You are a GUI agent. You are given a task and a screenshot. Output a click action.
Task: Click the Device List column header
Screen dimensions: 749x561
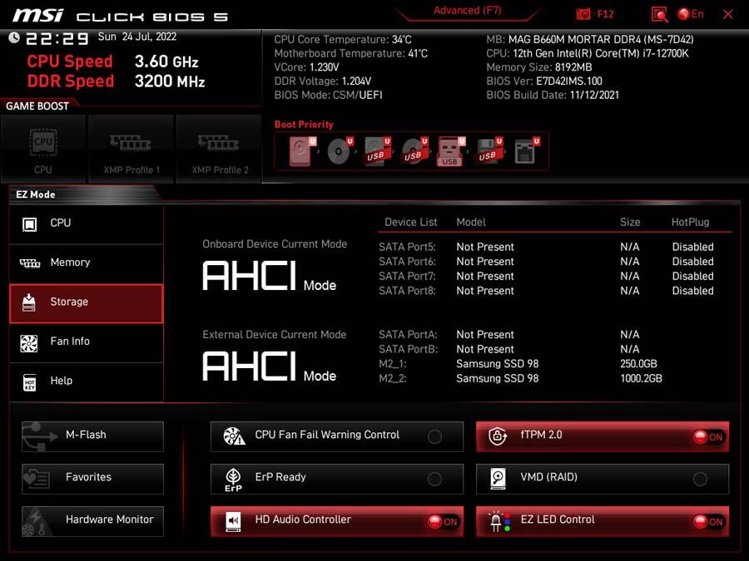(411, 222)
